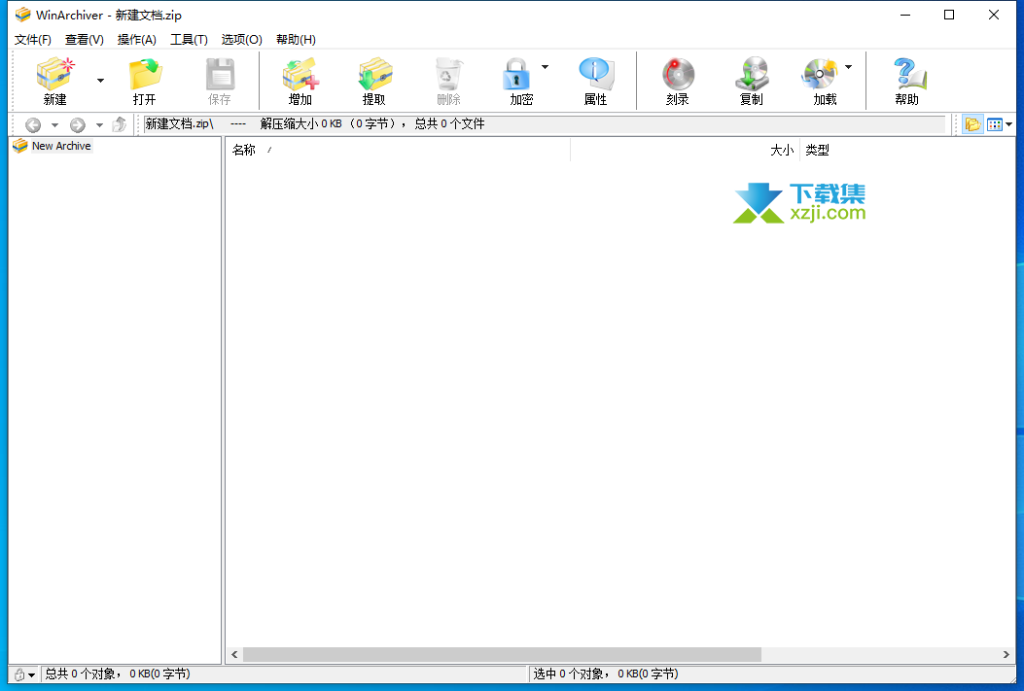Image resolution: width=1024 pixels, height=691 pixels.
Task: Click the 加密 (Encrypt) padlock icon
Action: point(516,74)
